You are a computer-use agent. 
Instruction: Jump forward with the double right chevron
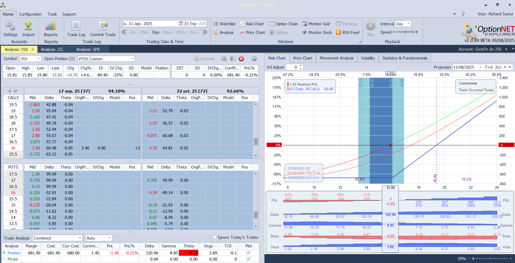tap(204, 32)
